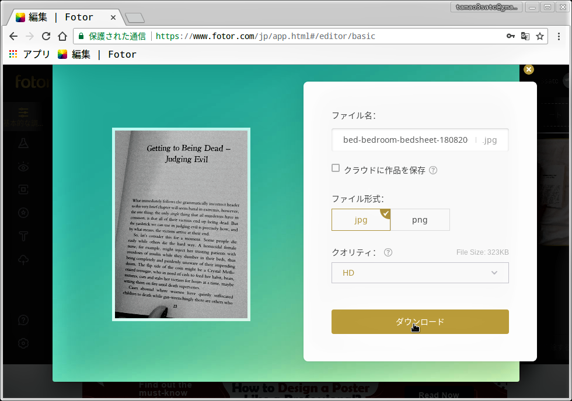Open the beauty eye icon in sidebar
Viewport: 572px width, 401px height.
[x=23, y=167]
